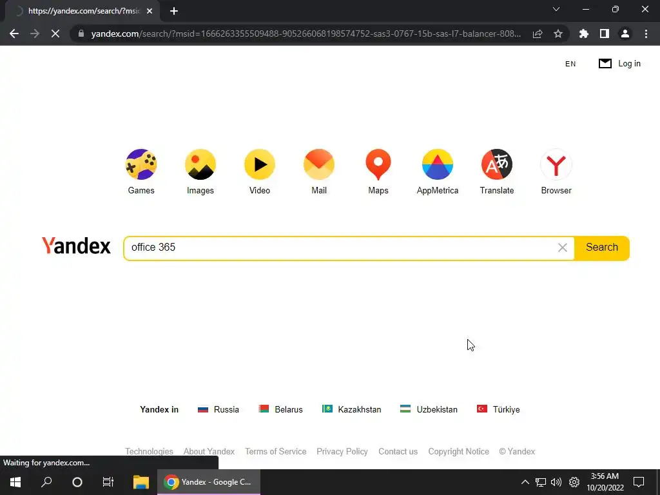660x495 pixels.
Task: Select the yandex.com/search tab
Action: (x=83, y=11)
